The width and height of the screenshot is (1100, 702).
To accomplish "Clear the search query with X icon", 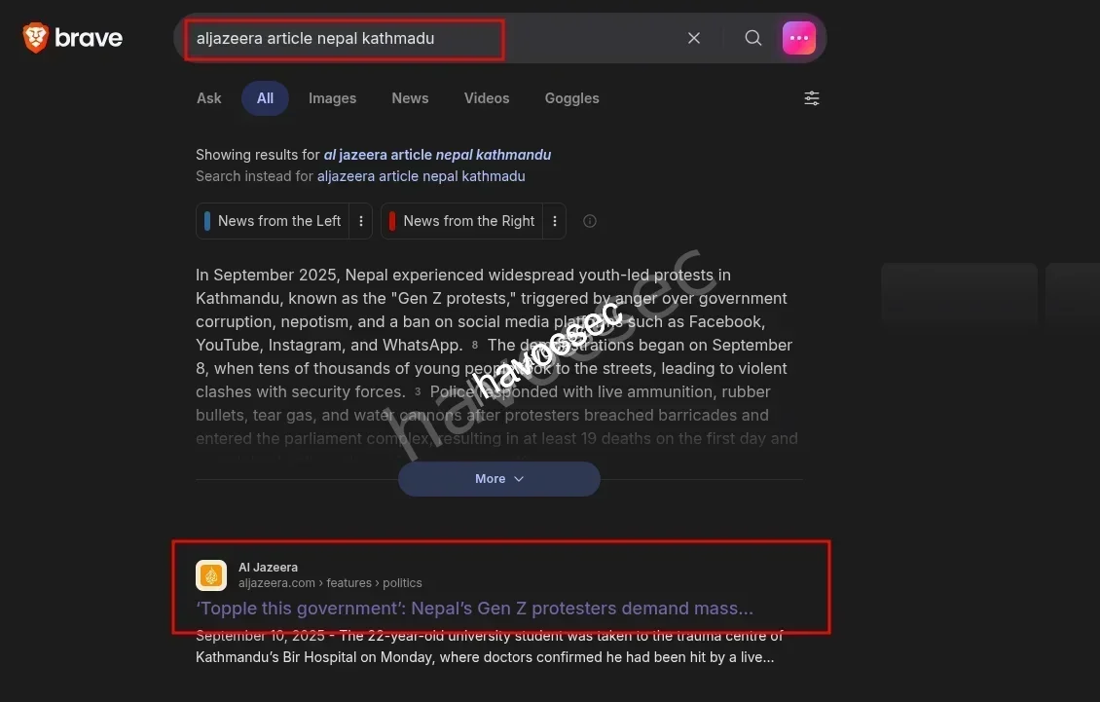I will tap(694, 38).
